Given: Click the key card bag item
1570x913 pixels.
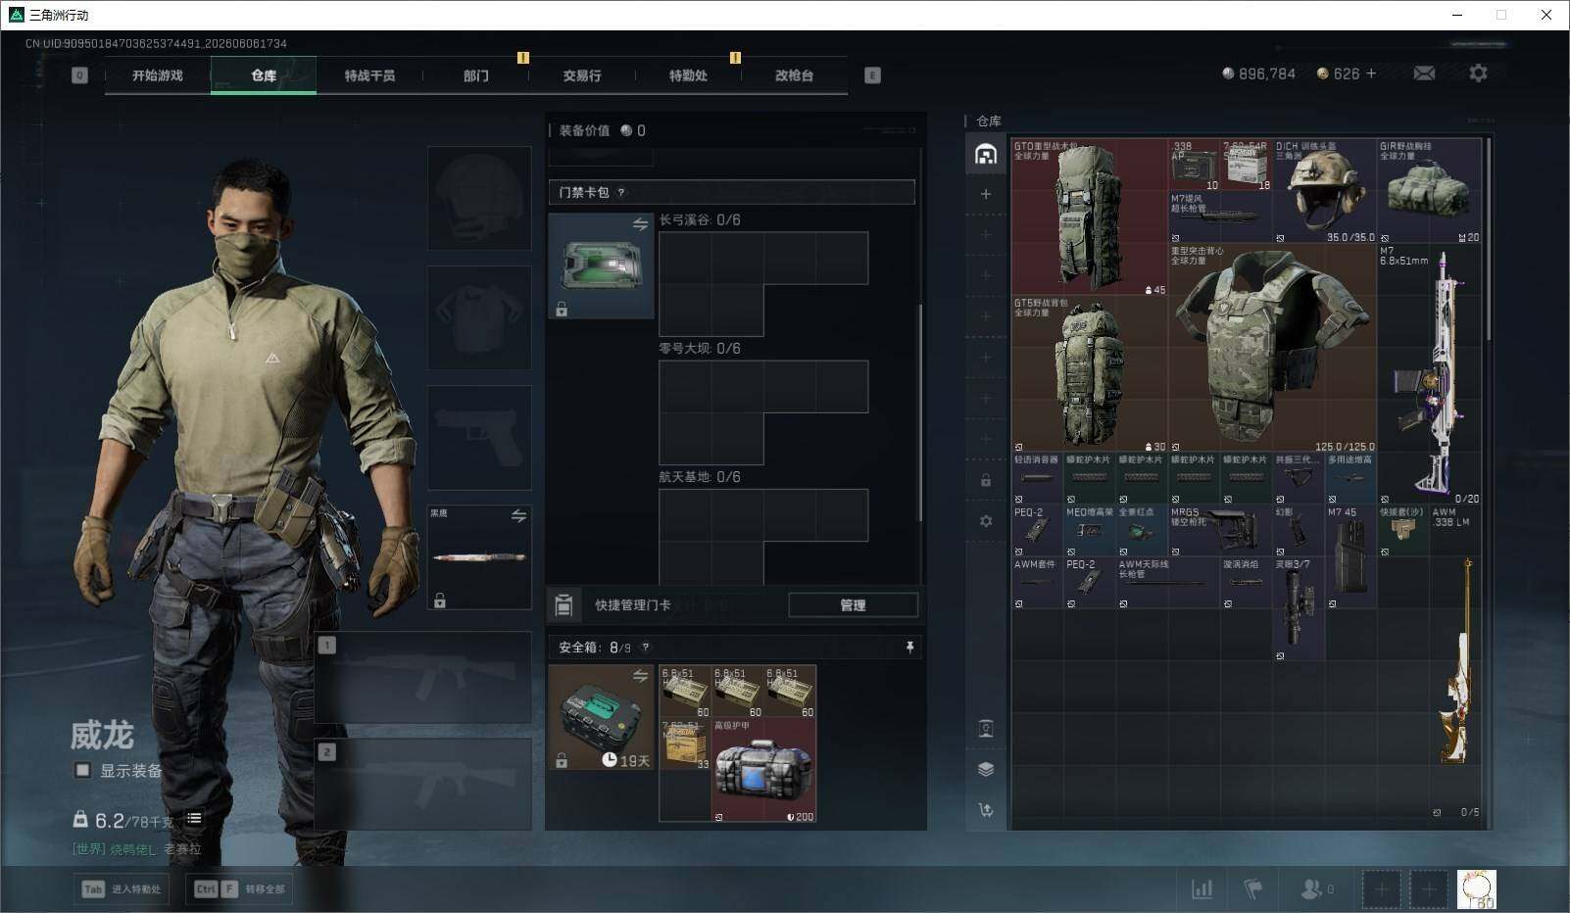Looking at the screenshot, I should point(601,266).
